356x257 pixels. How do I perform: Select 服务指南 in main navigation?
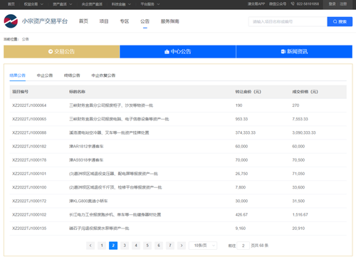point(170,21)
